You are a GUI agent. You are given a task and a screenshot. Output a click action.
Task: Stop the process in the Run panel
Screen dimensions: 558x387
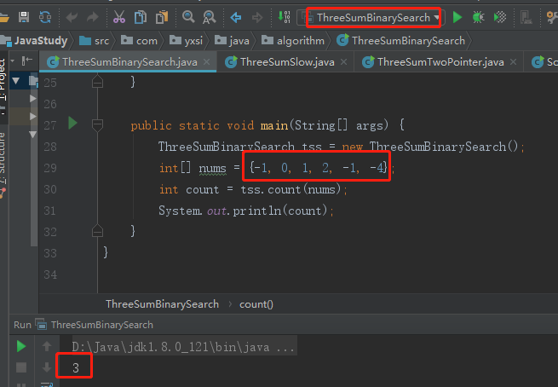(x=21, y=367)
